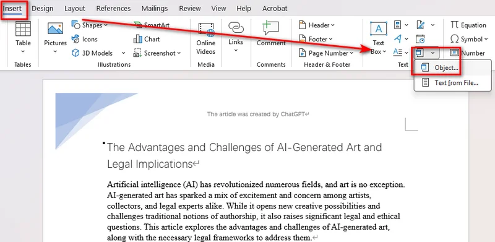The width and height of the screenshot is (495, 242).
Task: Insert Online Videos
Action: (206, 38)
